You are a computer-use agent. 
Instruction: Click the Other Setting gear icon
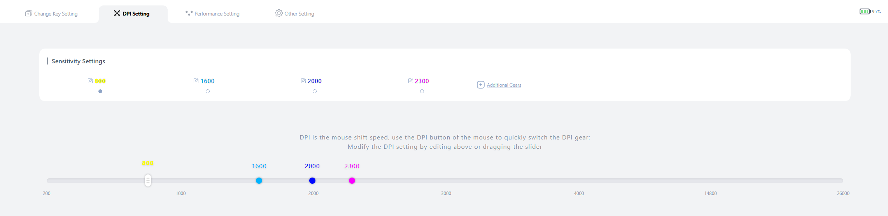(x=279, y=13)
